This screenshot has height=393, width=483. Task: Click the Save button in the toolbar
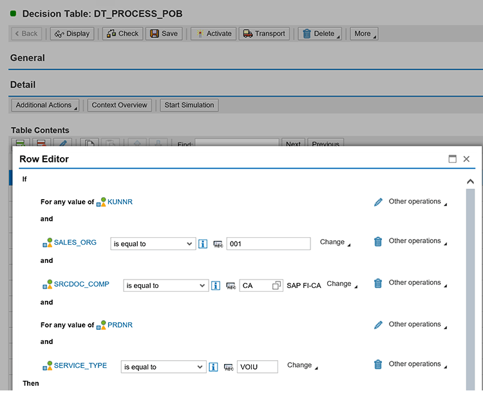point(164,34)
